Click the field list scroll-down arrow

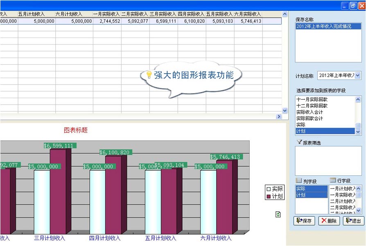pos(358,132)
